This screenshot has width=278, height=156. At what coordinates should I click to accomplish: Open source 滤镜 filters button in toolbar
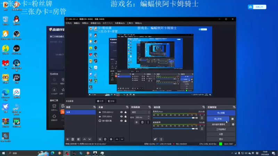click(x=111, y=101)
